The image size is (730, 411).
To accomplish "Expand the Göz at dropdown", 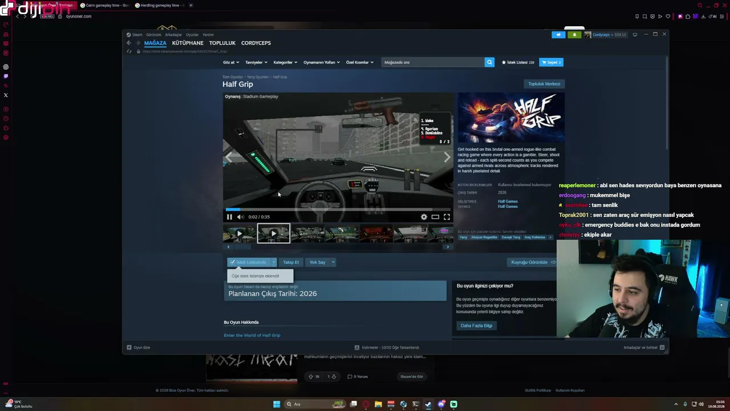I will [230, 62].
